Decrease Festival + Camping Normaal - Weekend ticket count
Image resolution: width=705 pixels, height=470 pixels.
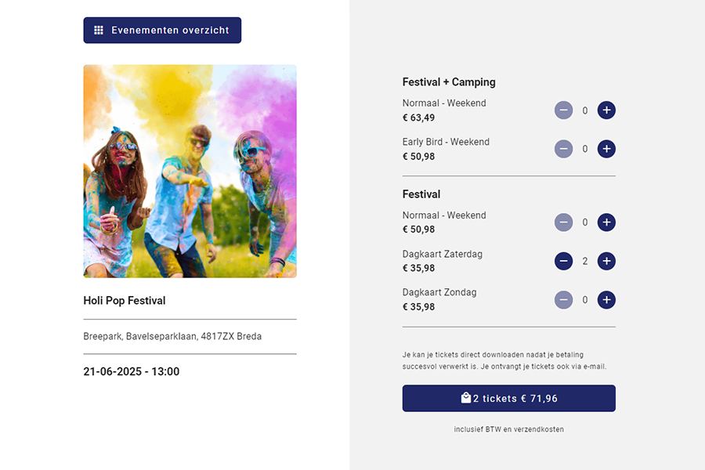click(x=563, y=110)
